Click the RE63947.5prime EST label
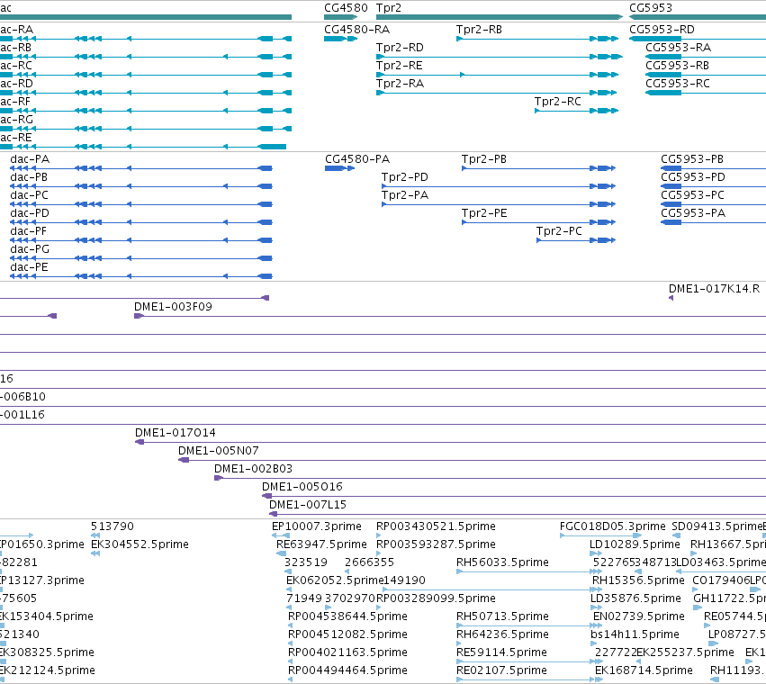766x684 pixels. click(321, 544)
